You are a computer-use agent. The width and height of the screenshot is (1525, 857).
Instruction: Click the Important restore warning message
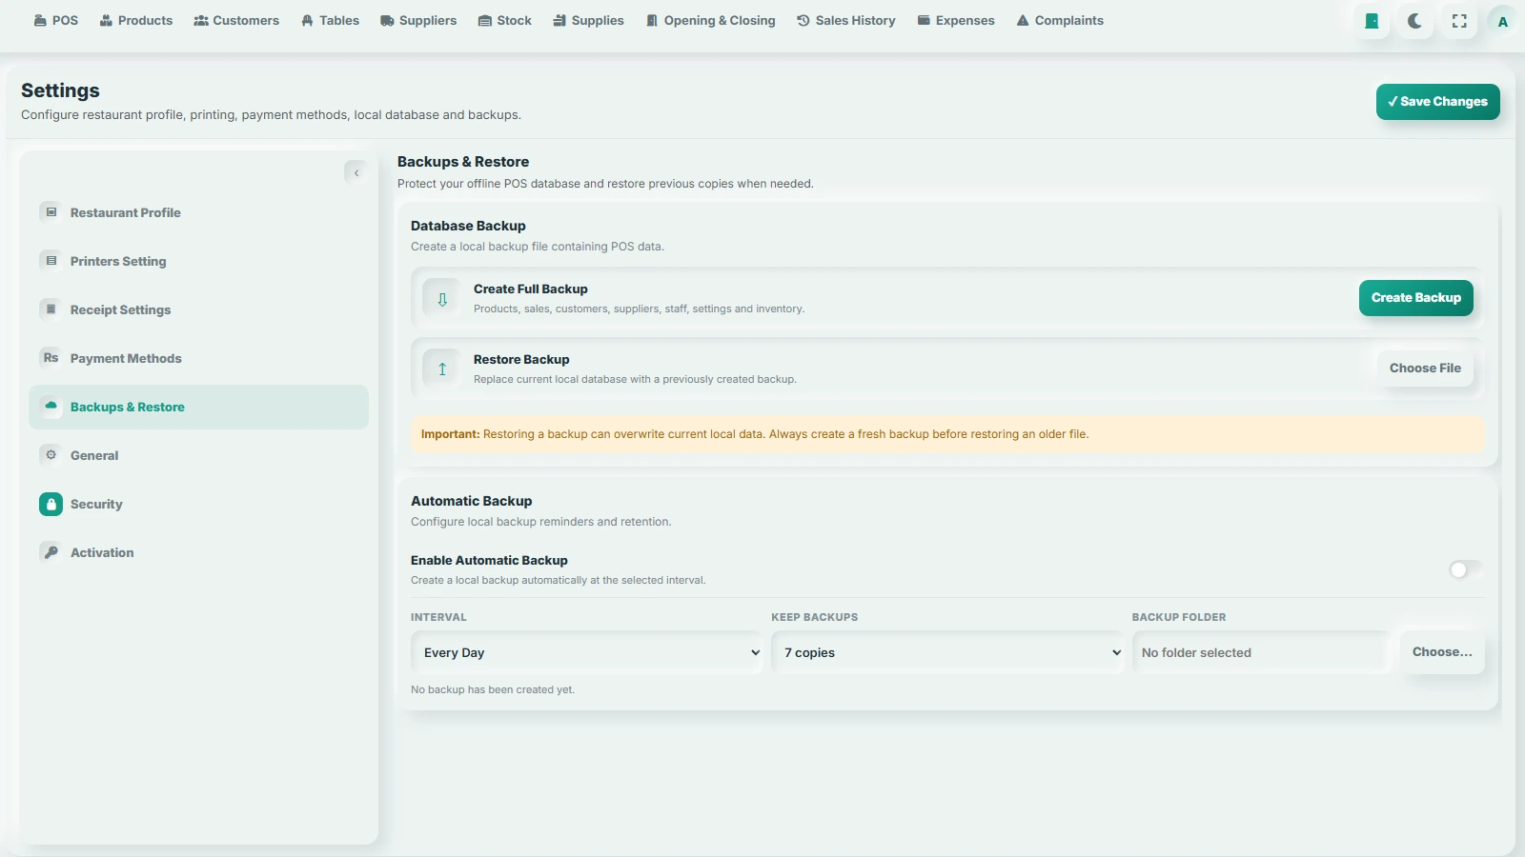947,434
